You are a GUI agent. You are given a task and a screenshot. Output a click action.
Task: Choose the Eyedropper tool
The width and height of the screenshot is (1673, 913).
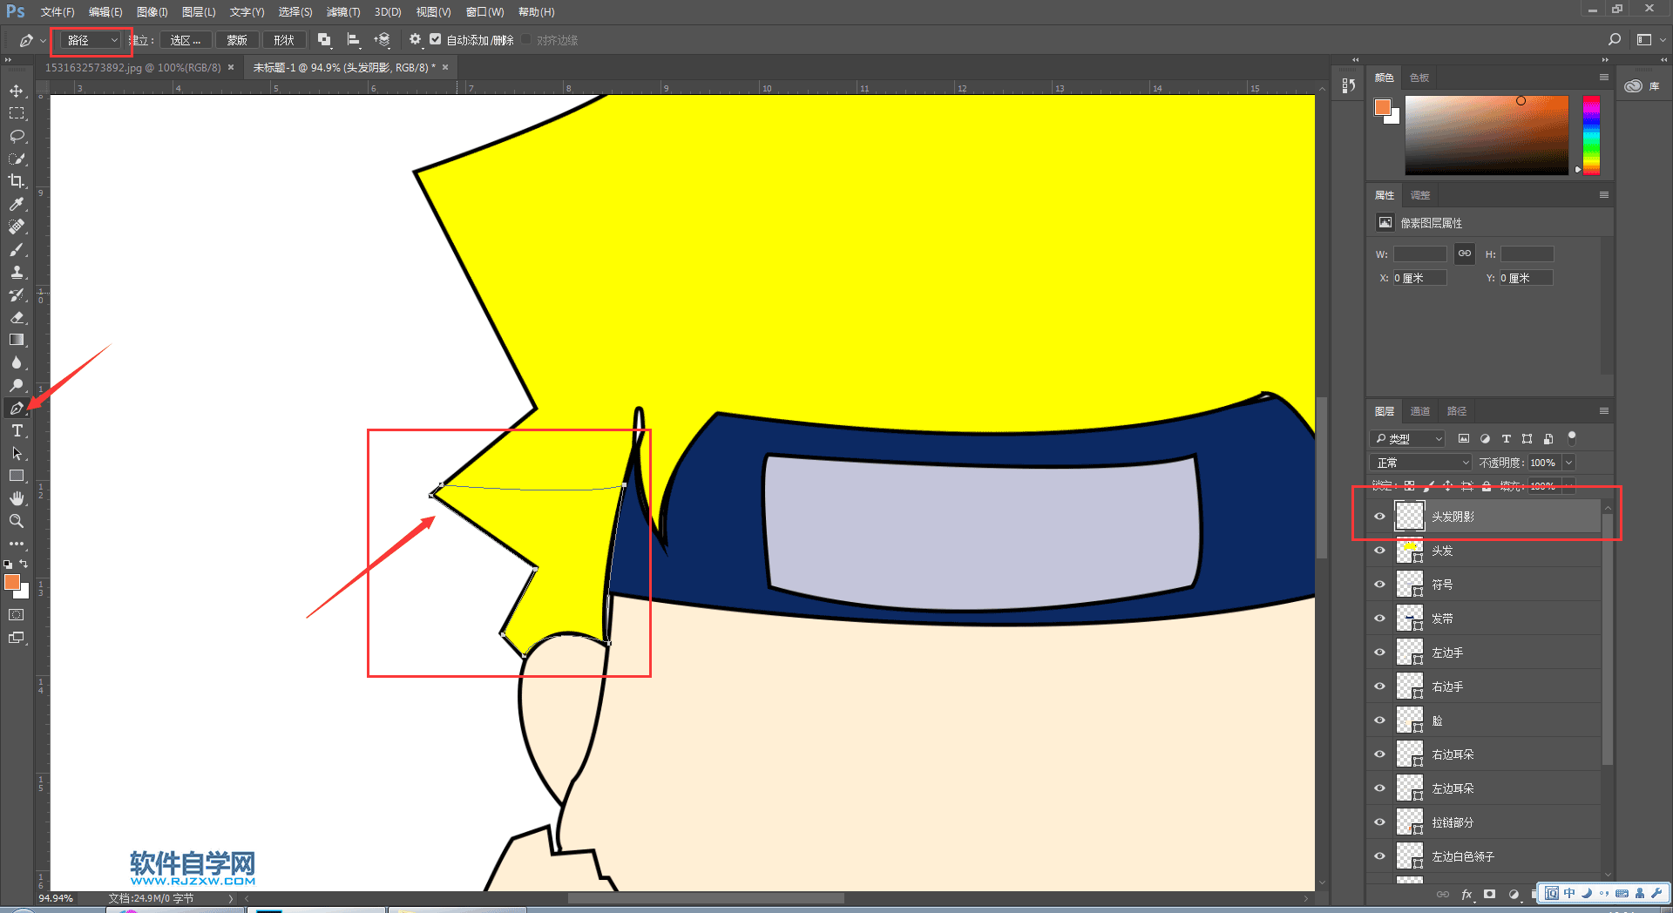click(x=17, y=204)
